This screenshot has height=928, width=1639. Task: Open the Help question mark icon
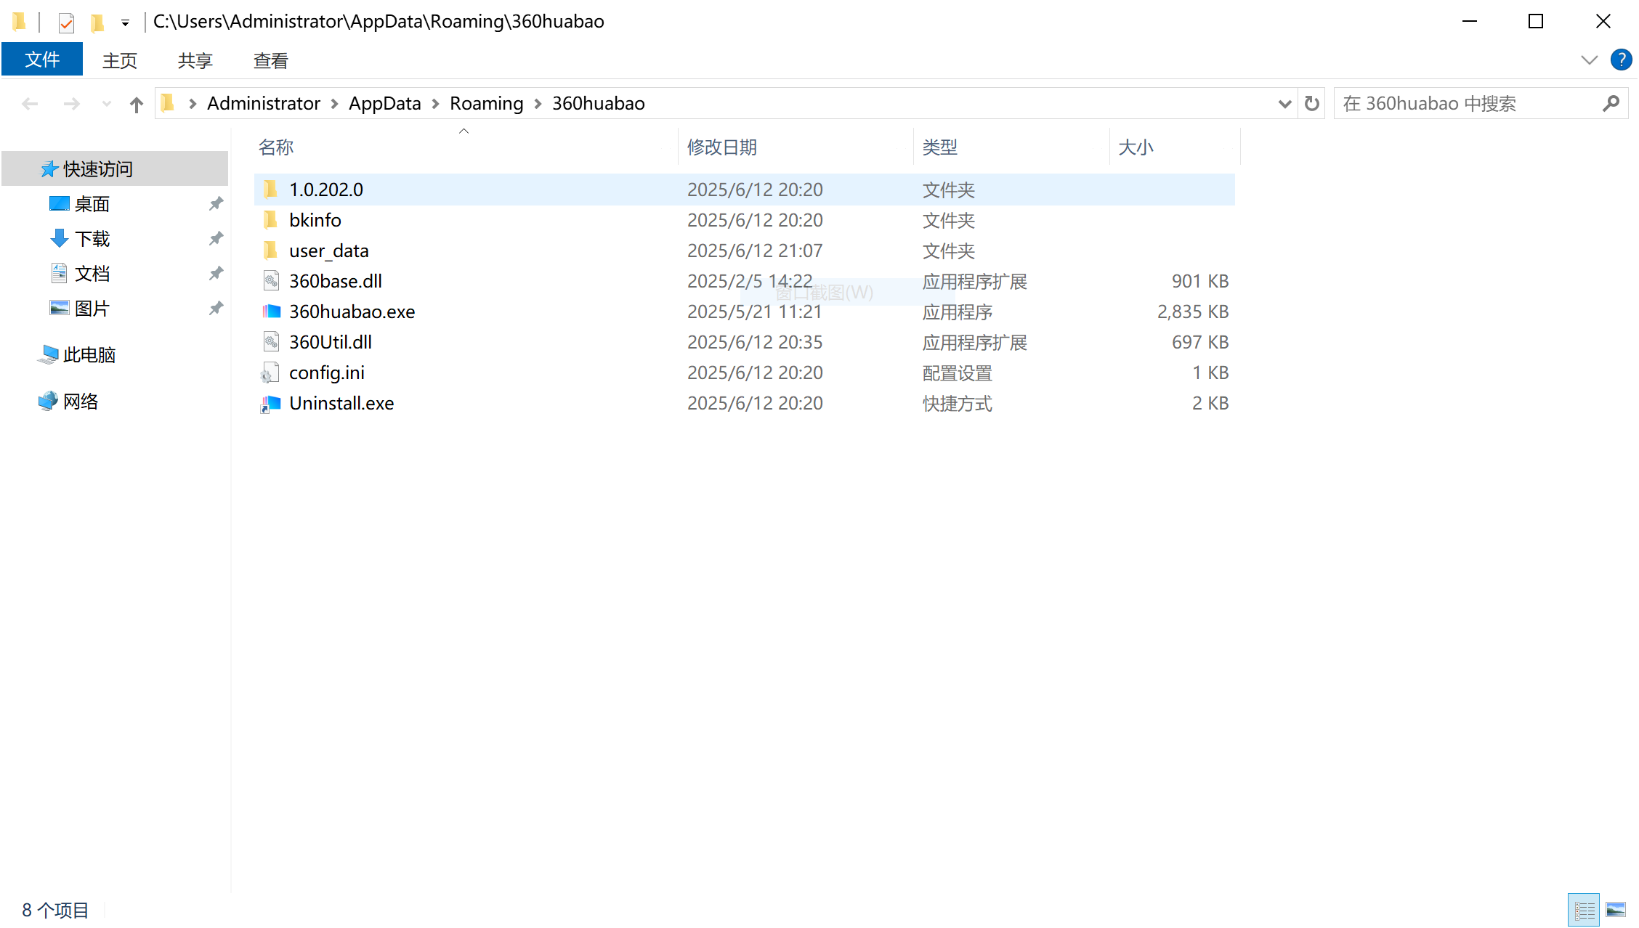pyautogui.click(x=1621, y=60)
